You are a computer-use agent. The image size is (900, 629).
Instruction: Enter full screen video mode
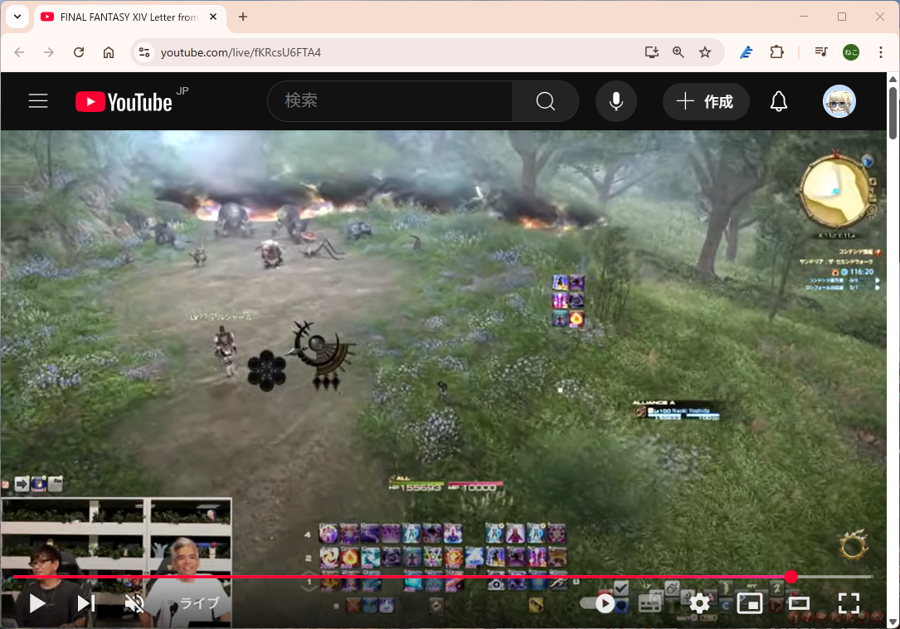849,603
